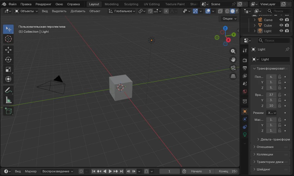Switch to the Modeling workspace tab
The image size is (294, 176).
click(x=111, y=4)
